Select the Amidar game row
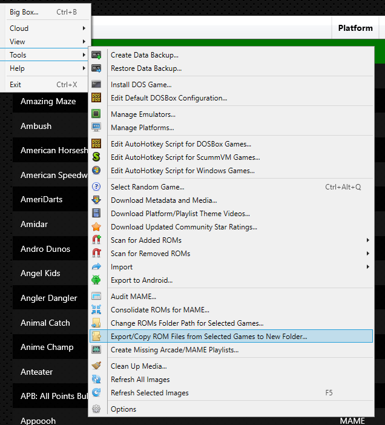This screenshot has width=385, height=425. pos(50,224)
